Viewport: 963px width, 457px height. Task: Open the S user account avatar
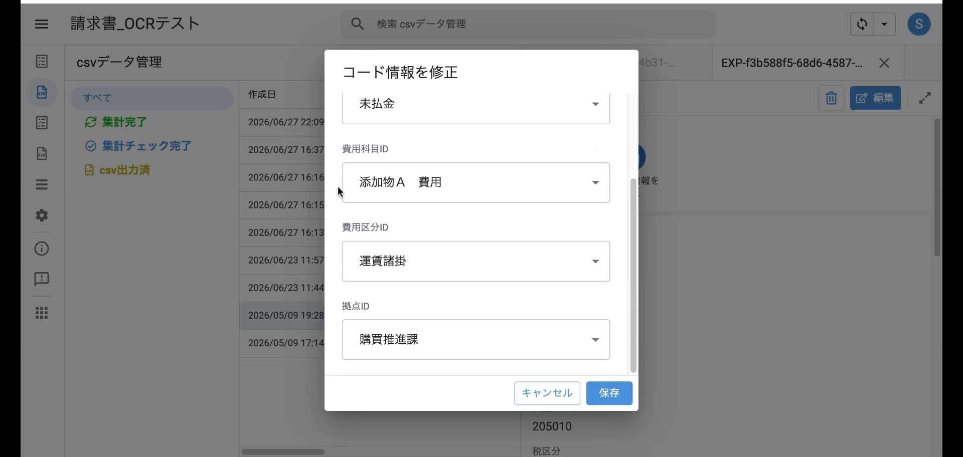[x=919, y=24]
